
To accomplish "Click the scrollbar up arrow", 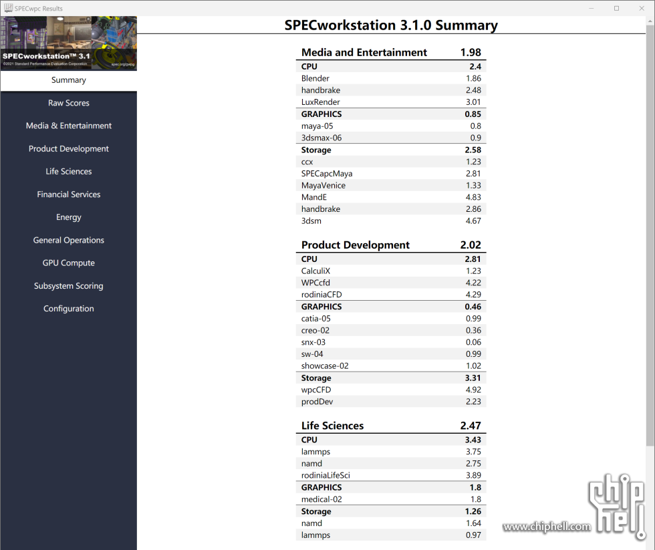I will (650, 21).
